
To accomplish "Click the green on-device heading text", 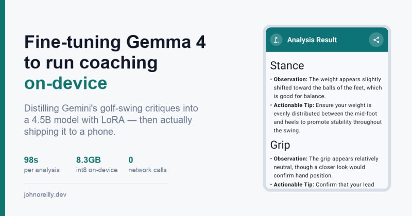I will pyautogui.click(x=66, y=83).
